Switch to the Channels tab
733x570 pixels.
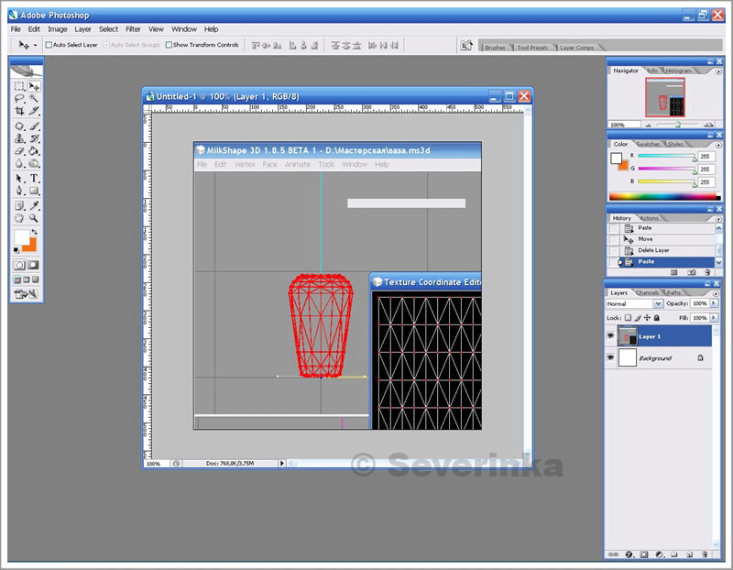click(647, 292)
